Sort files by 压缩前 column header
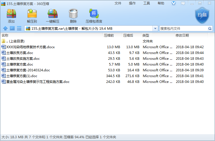The image size is (215, 141). point(109,36)
